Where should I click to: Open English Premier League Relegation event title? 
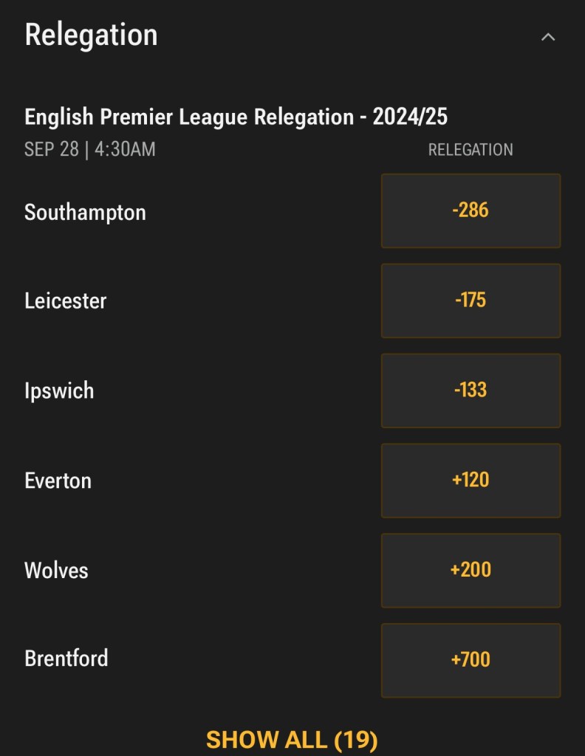(x=189, y=117)
